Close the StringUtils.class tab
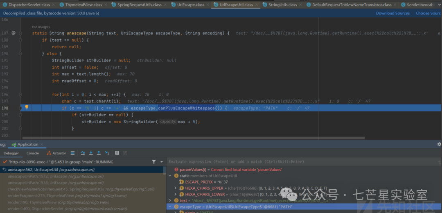Viewport: 442px width, 213px height. (301, 5)
